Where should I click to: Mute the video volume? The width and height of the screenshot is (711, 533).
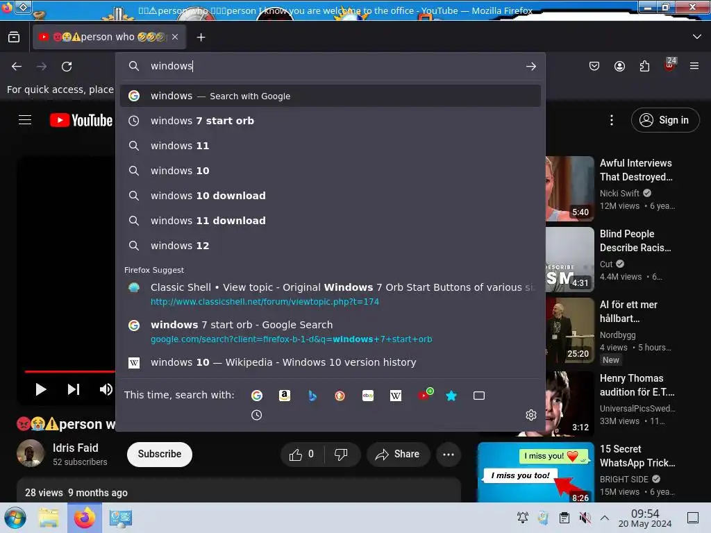[x=106, y=389]
